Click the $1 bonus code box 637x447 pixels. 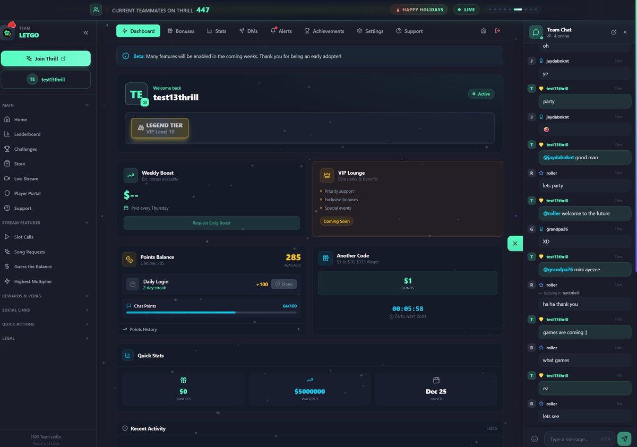[408, 283]
